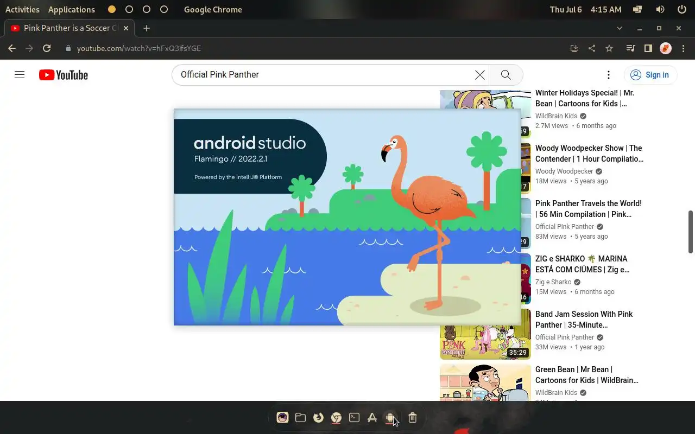Install app icon in address bar

tap(574, 48)
